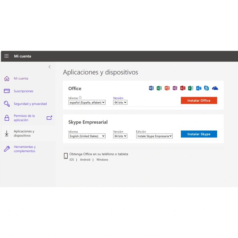Screen dimensions: 238x238
Task: Follow the Android mobile link
Action: pyautogui.click(x=85, y=160)
